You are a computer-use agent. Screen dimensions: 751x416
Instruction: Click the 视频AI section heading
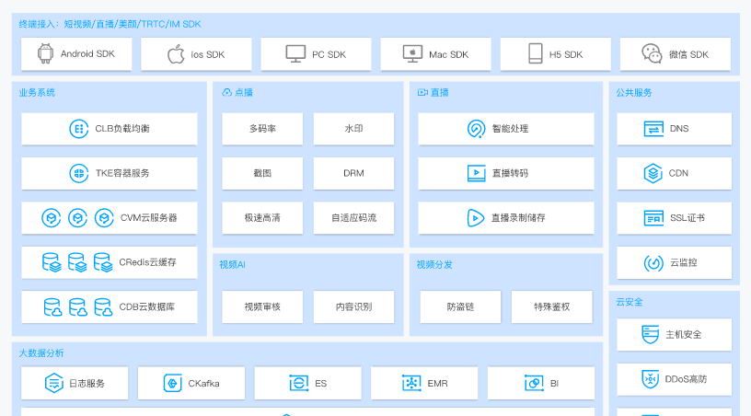coord(232,265)
